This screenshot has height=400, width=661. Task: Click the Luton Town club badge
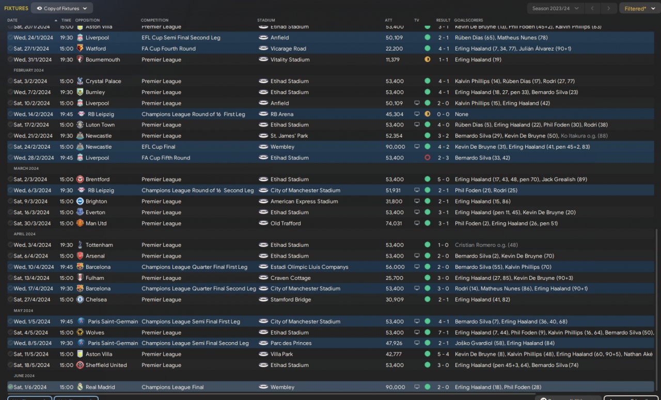[x=80, y=125]
